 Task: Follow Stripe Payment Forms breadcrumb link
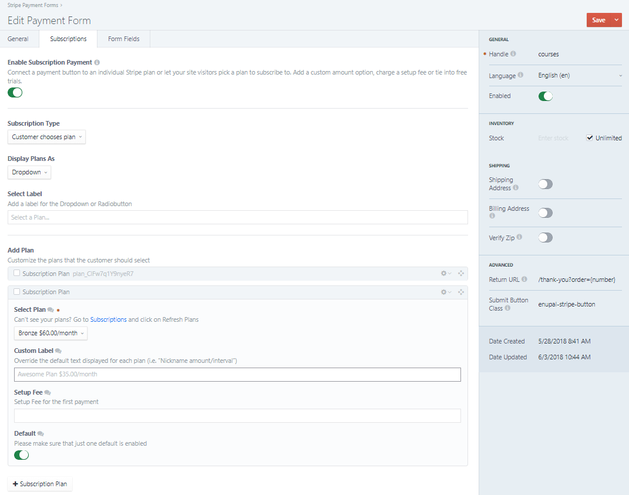coord(33,5)
